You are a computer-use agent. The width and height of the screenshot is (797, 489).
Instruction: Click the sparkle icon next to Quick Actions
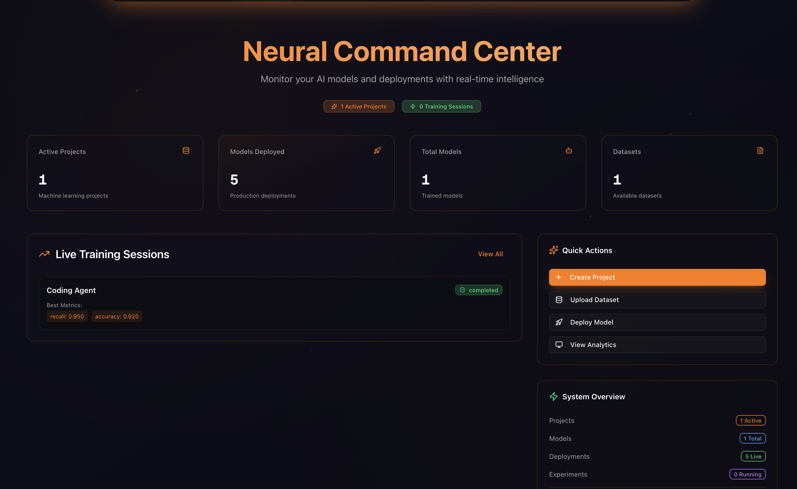(554, 250)
